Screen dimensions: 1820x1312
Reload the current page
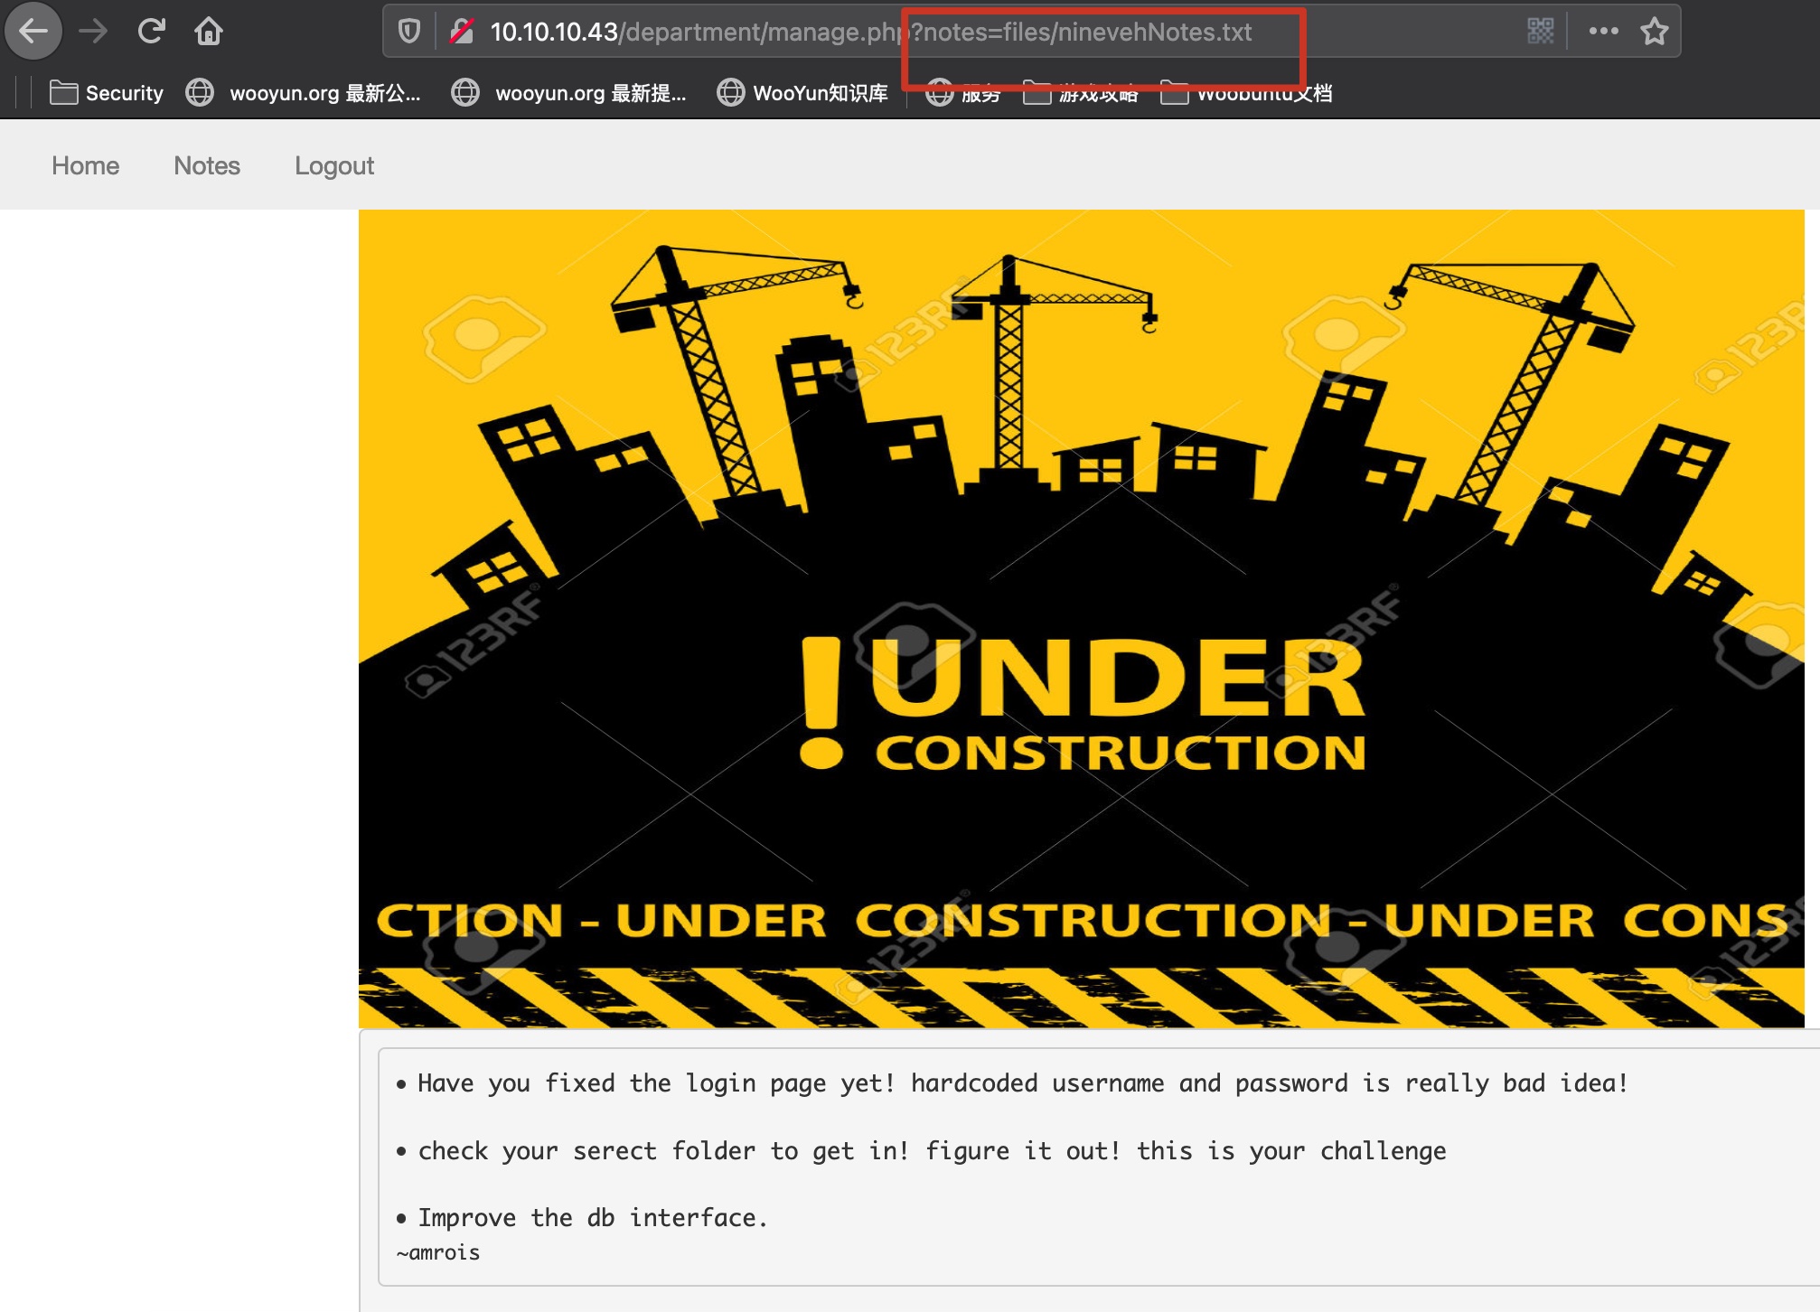[151, 32]
